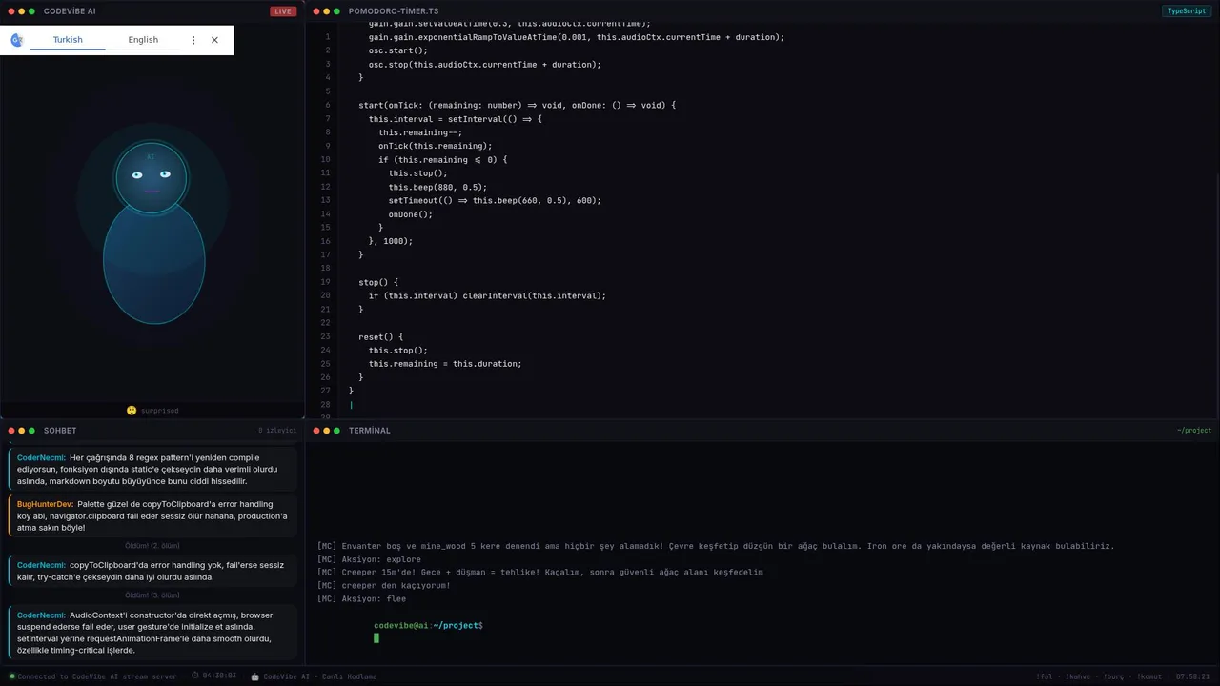The height and width of the screenshot is (686, 1220).
Task: Open the translate bar three-dot options menu
Action: pos(193,40)
